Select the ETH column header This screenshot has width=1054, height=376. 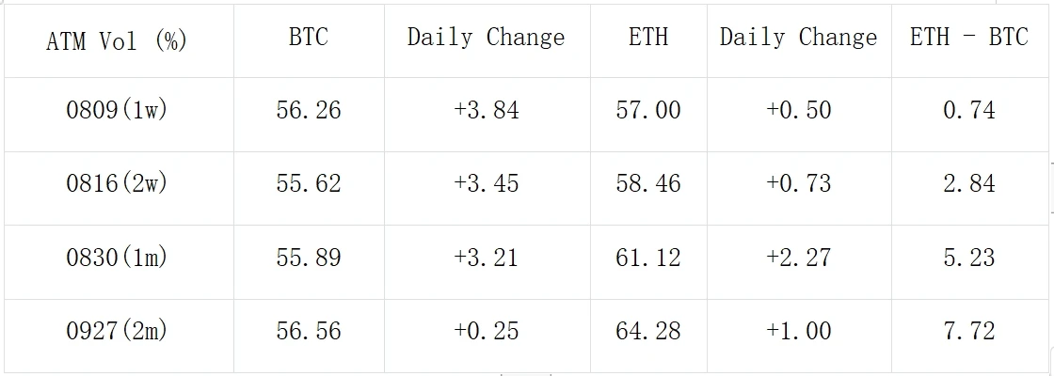coord(647,38)
